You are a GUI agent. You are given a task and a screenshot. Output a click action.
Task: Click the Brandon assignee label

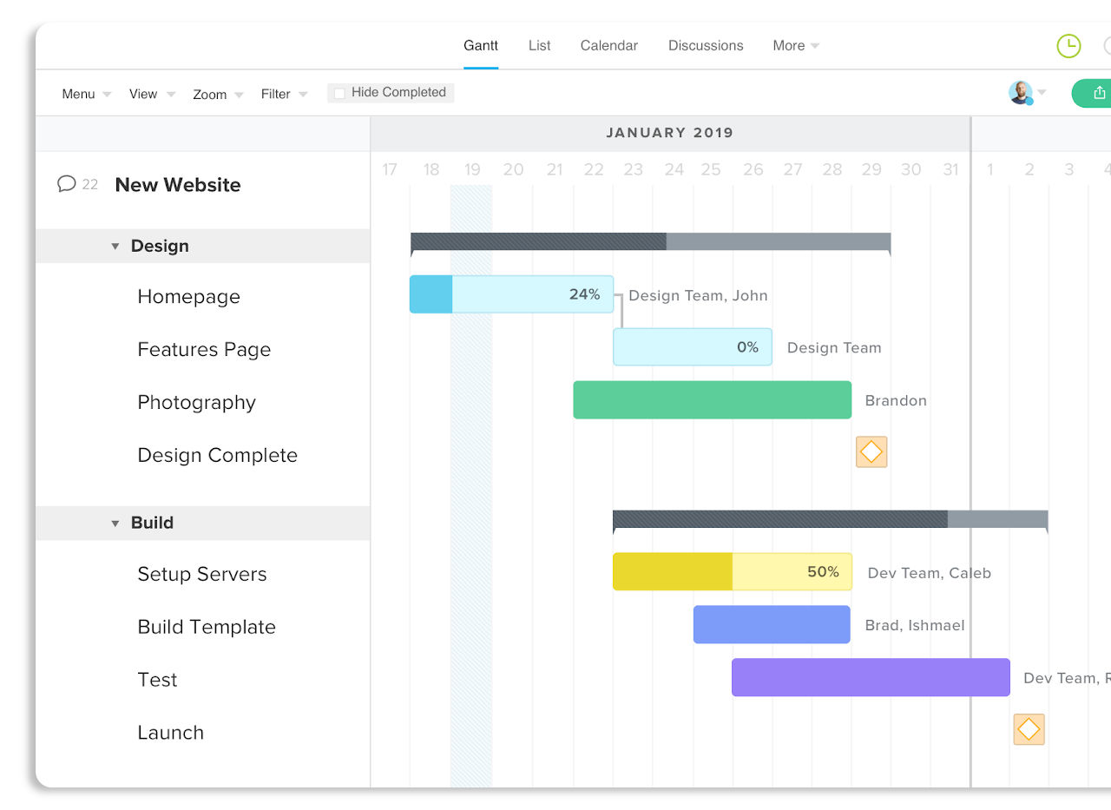896,401
